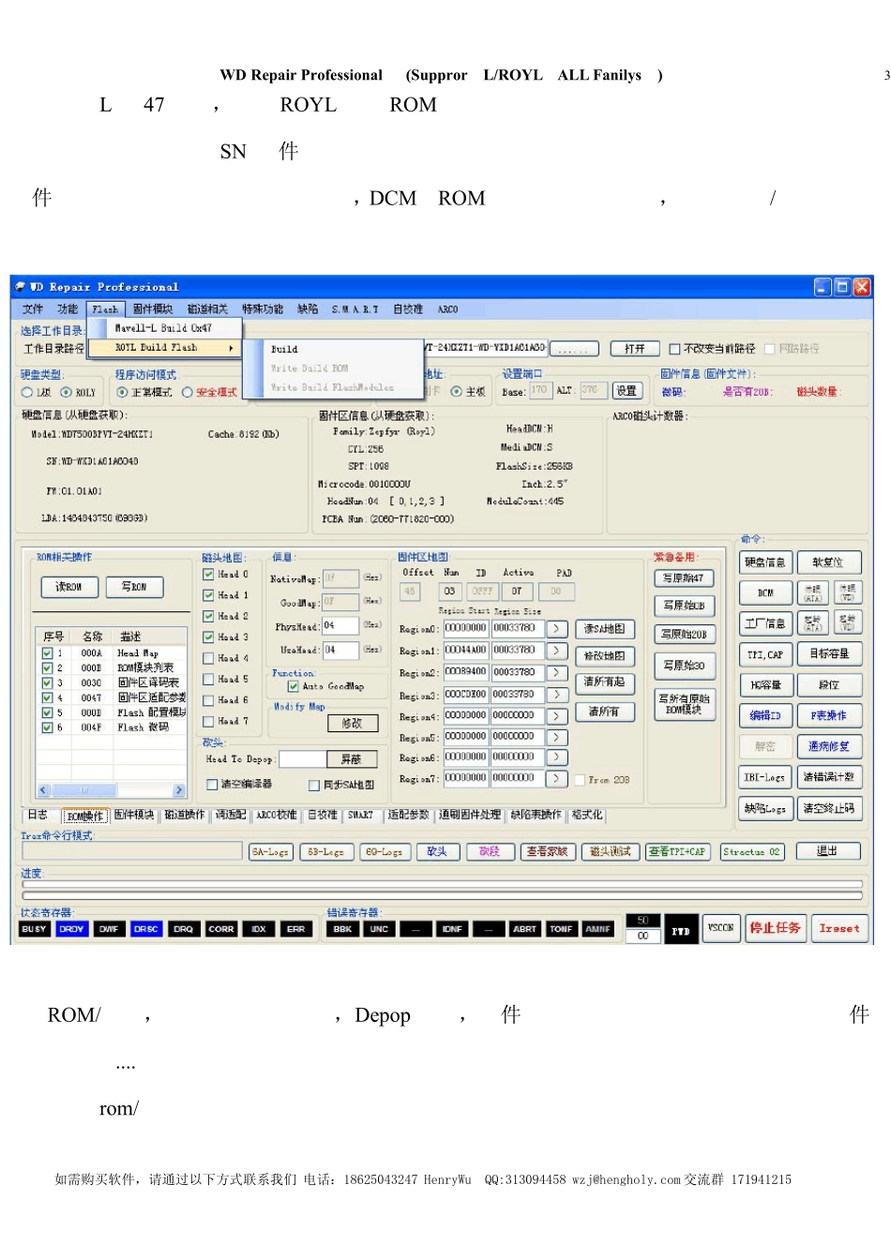
Task: Open the Flash menu
Action: pos(105,308)
